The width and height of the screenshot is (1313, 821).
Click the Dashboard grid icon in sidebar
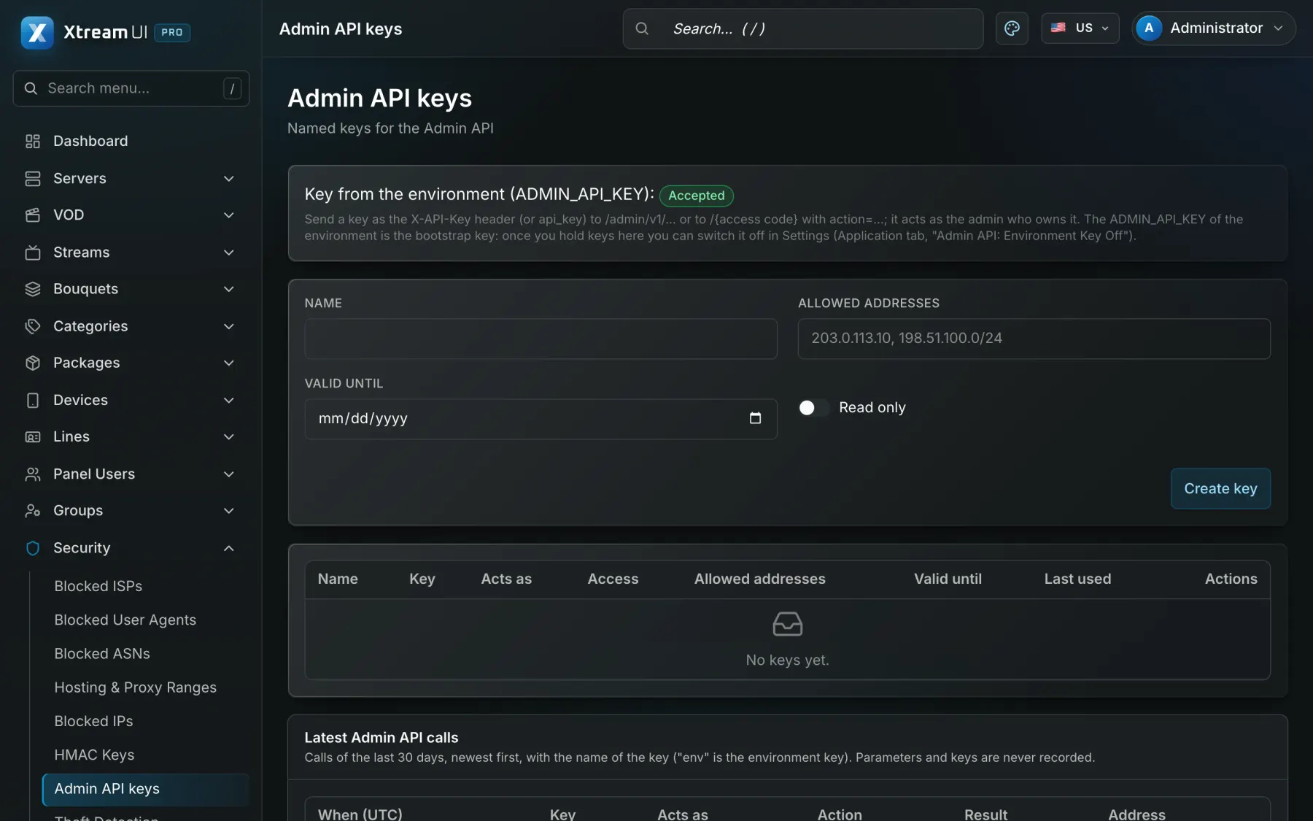click(33, 141)
